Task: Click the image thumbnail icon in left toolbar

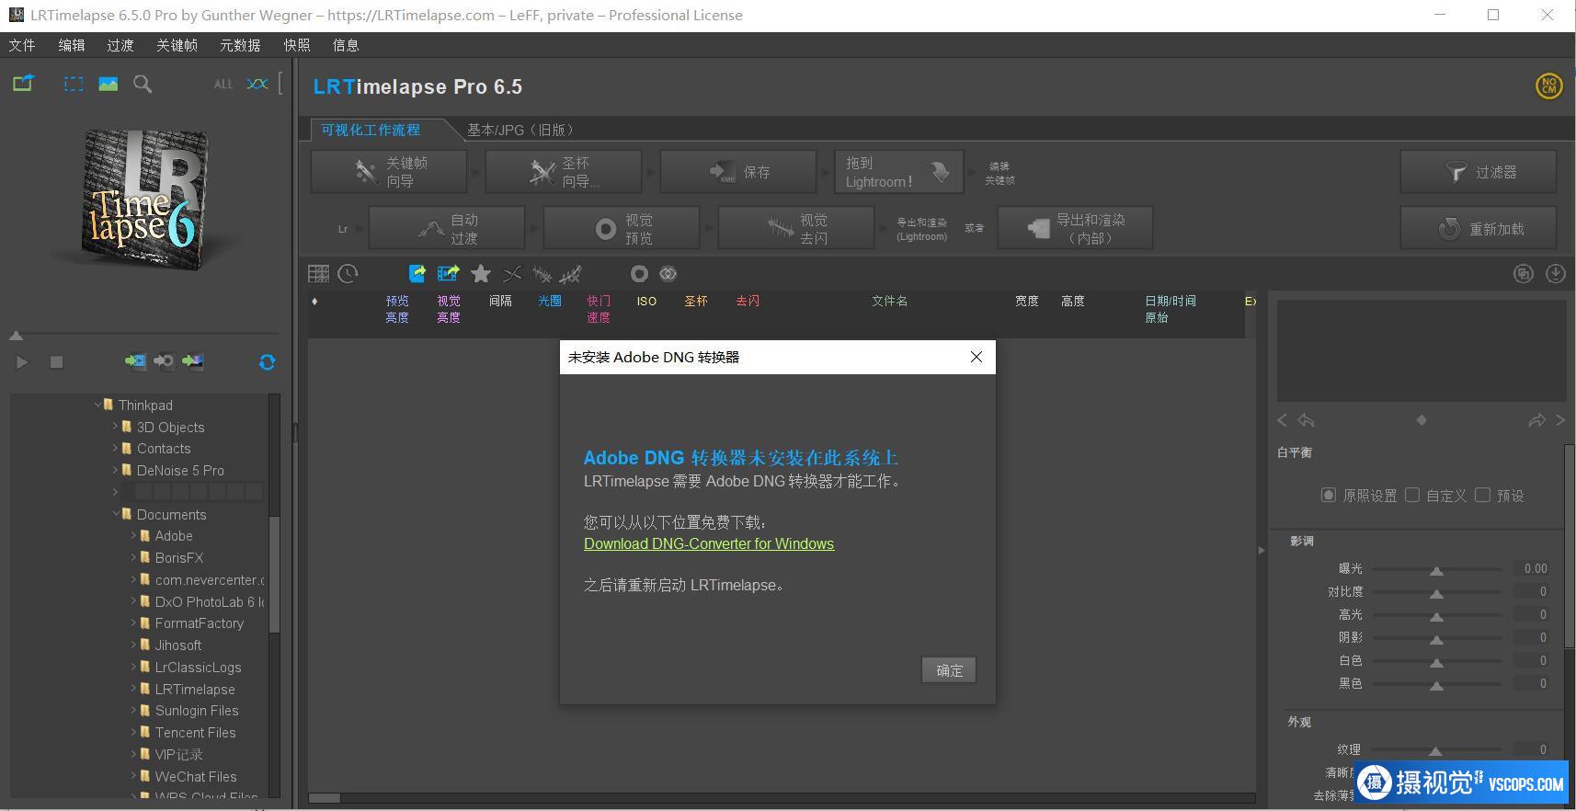Action: click(108, 85)
